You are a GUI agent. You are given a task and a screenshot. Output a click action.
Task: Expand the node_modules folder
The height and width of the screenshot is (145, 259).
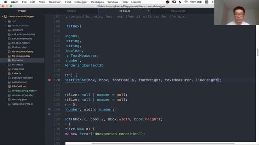pyautogui.click(x=6, y=26)
